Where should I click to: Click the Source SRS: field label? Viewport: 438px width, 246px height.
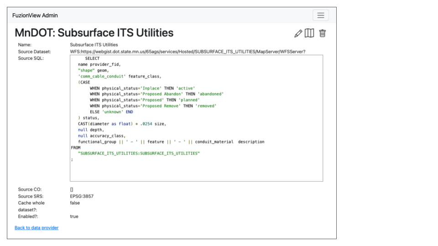[x=31, y=196]
